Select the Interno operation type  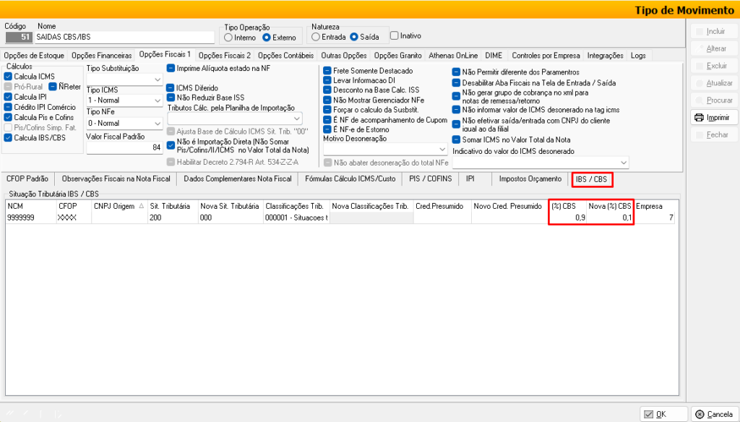[x=228, y=37]
